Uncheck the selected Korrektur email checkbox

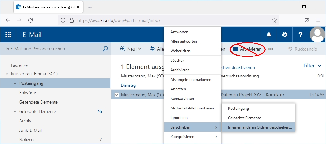coord(117,95)
